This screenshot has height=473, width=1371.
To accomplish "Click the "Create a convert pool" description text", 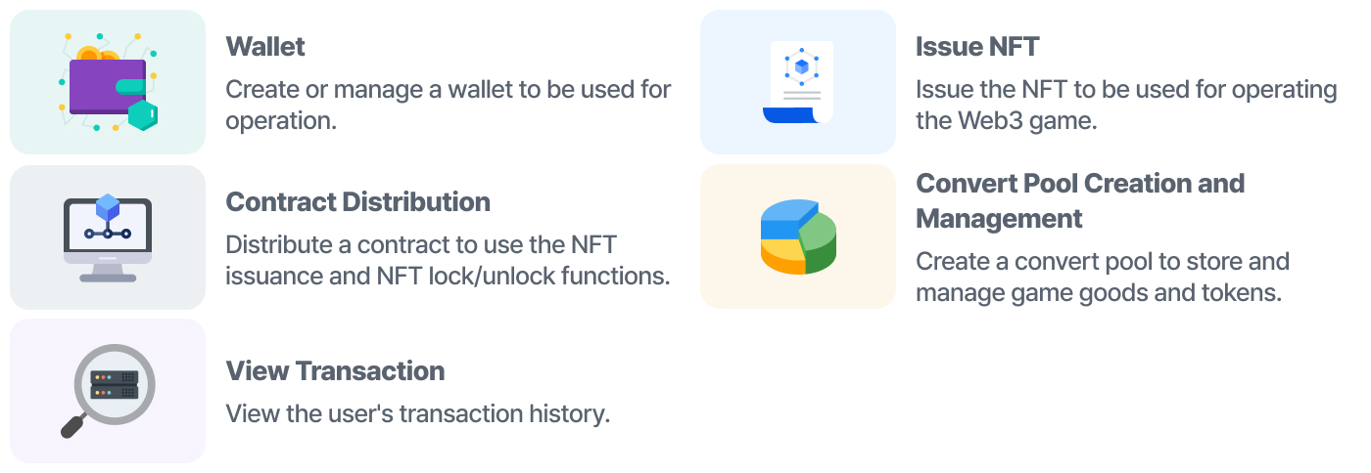I will (x=1103, y=278).
